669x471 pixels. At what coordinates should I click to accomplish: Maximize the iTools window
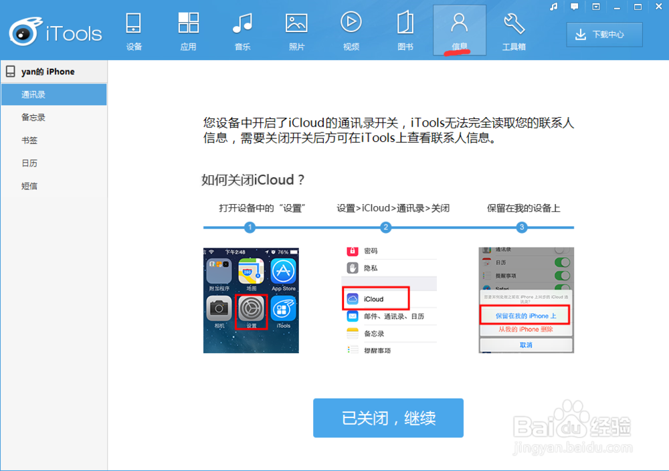click(638, 7)
